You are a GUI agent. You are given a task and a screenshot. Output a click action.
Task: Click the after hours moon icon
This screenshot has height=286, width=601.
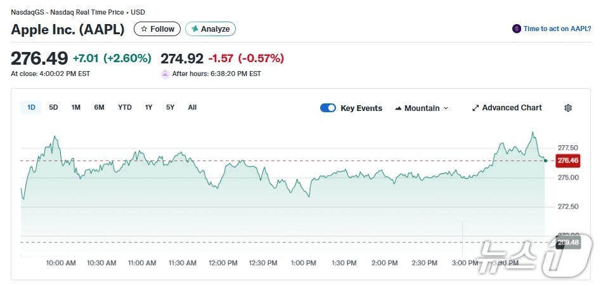coord(165,74)
